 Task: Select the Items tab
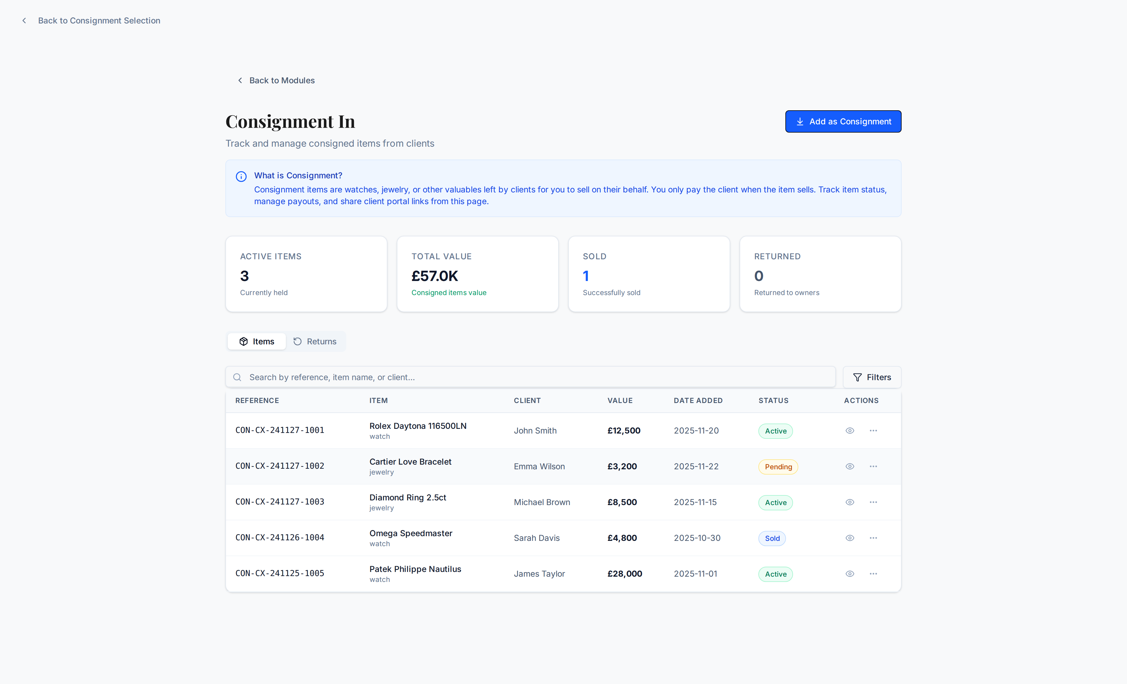click(x=257, y=341)
